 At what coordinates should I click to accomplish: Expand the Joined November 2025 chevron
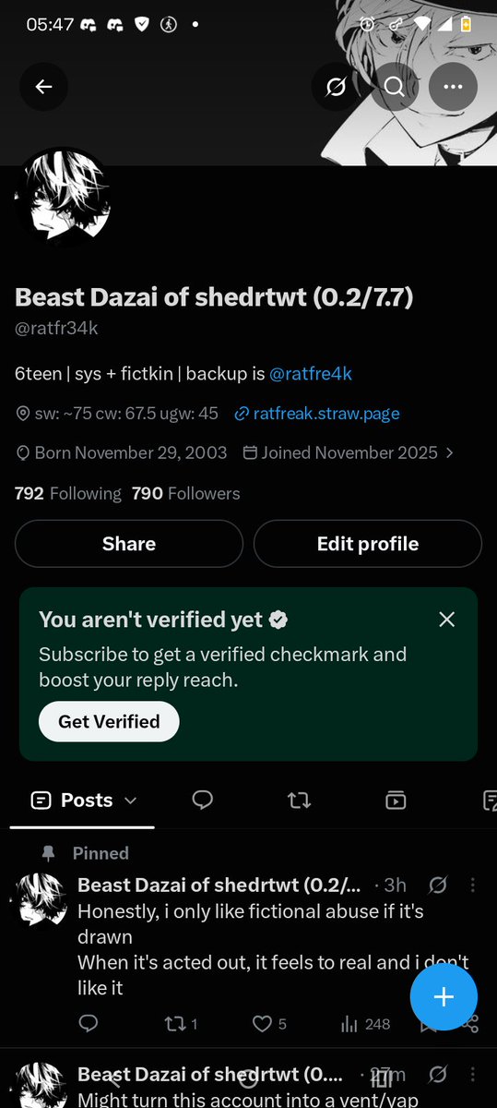[449, 453]
